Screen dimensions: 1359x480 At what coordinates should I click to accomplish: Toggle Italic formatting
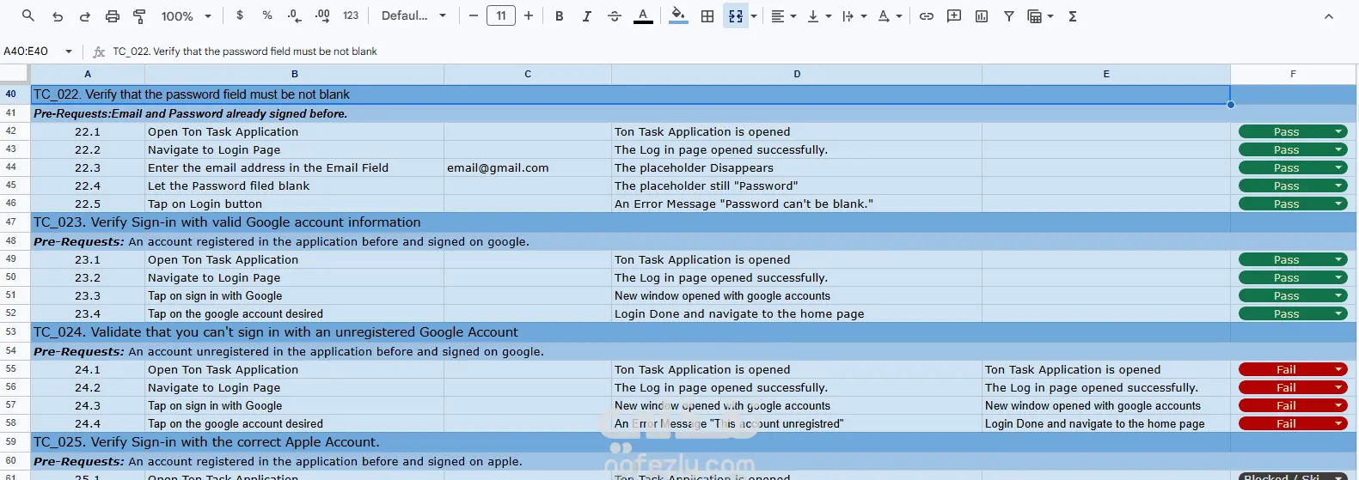click(x=587, y=15)
